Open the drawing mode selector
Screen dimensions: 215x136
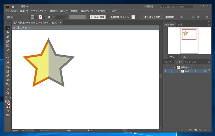coord(8,111)
